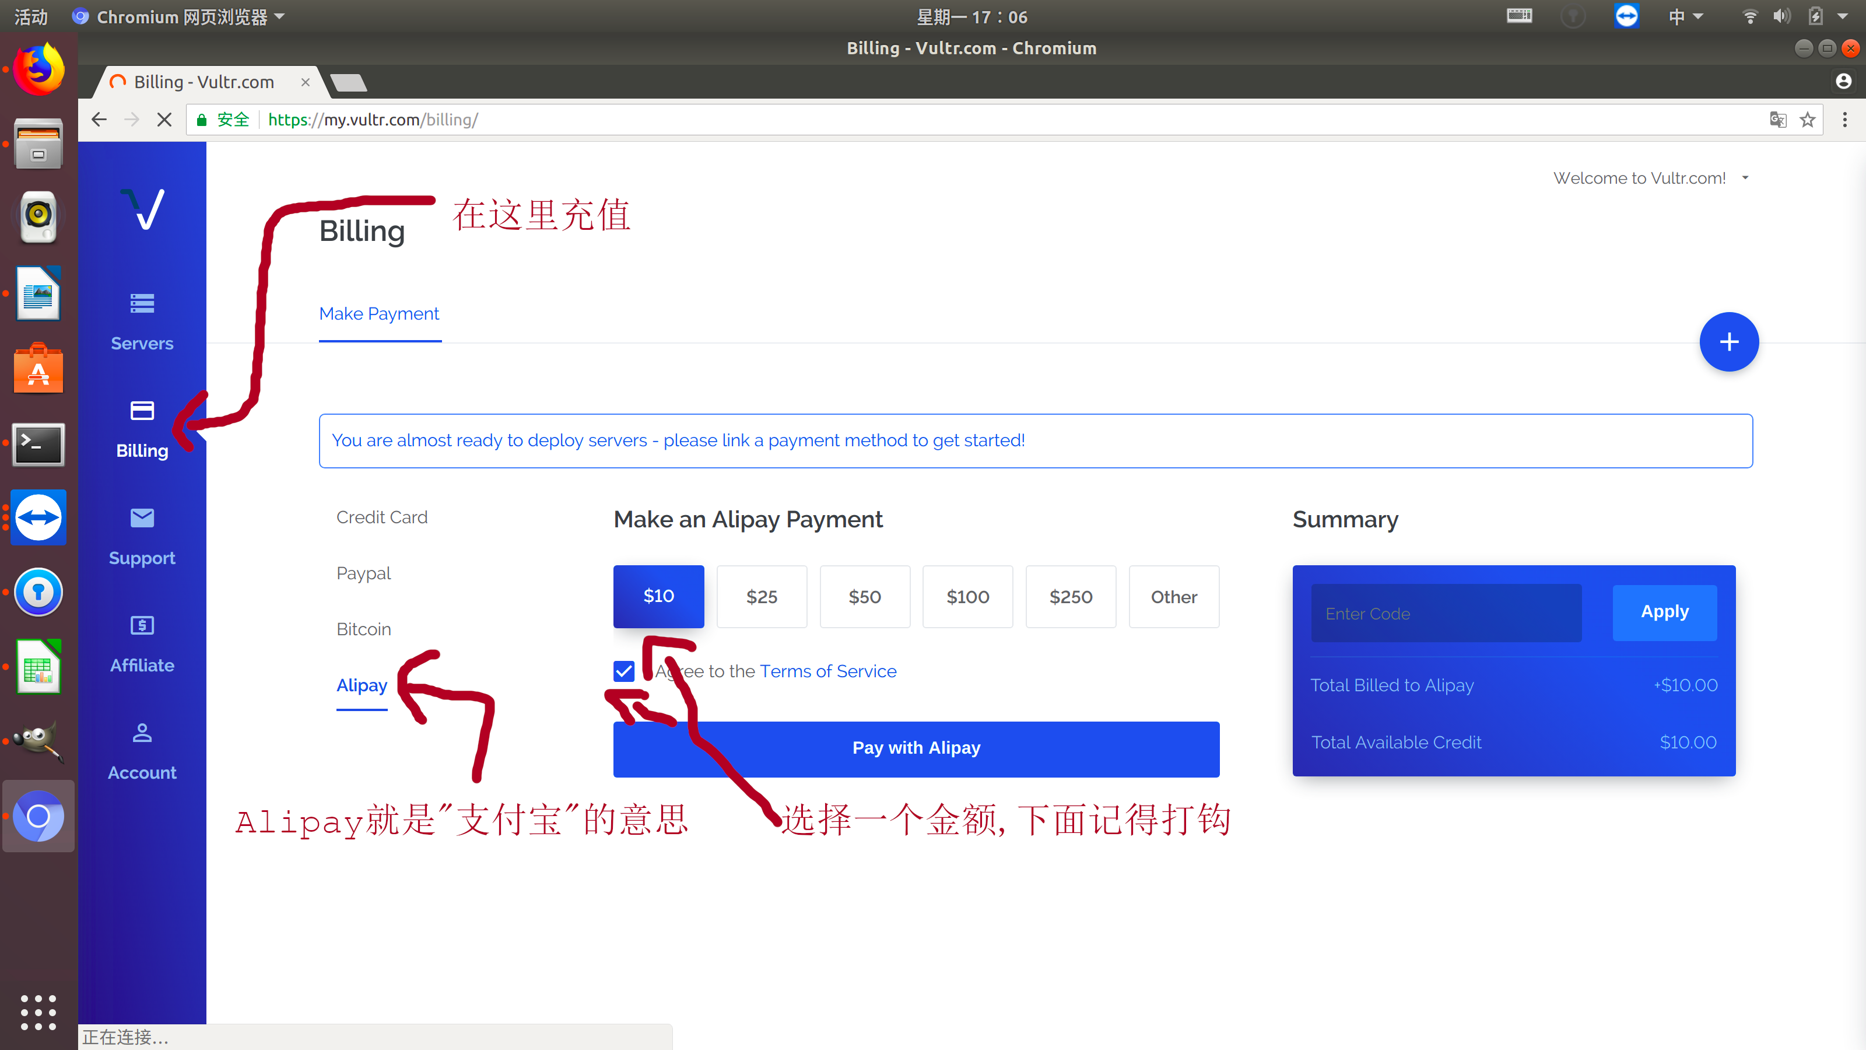This screenshot has height=1050, width=1866.
Task: Choose Alipay payment method
Action: 362,685
